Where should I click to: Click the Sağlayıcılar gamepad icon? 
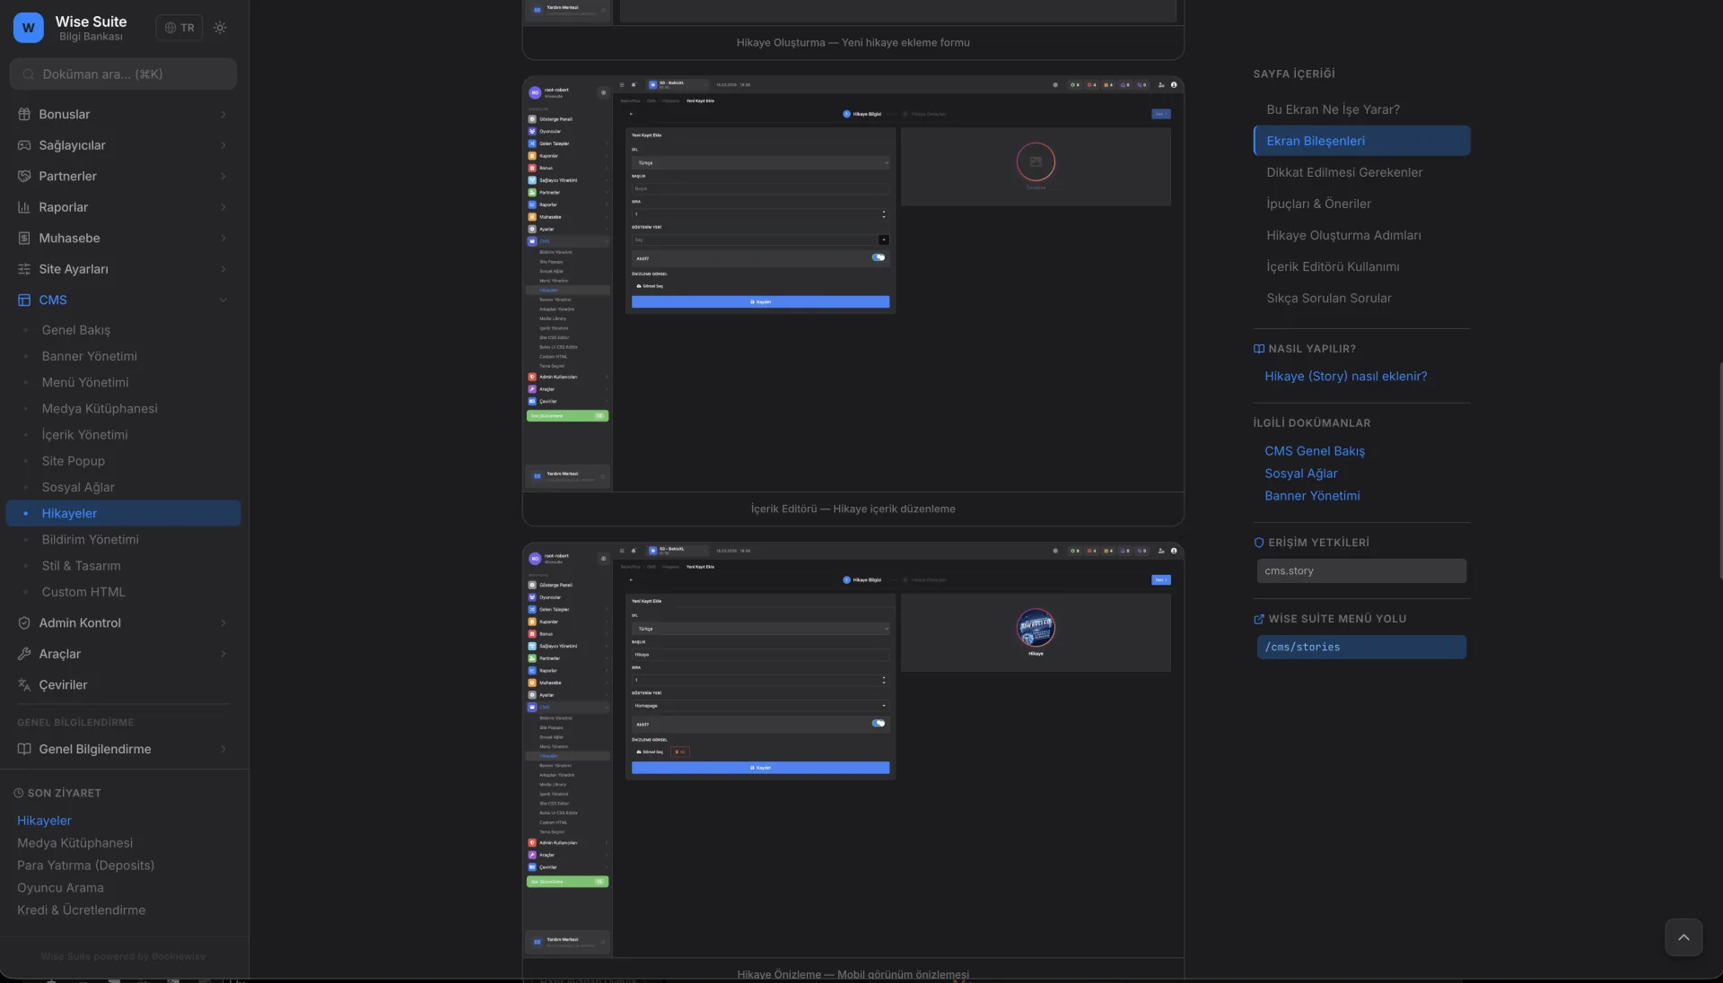(24, 145)
